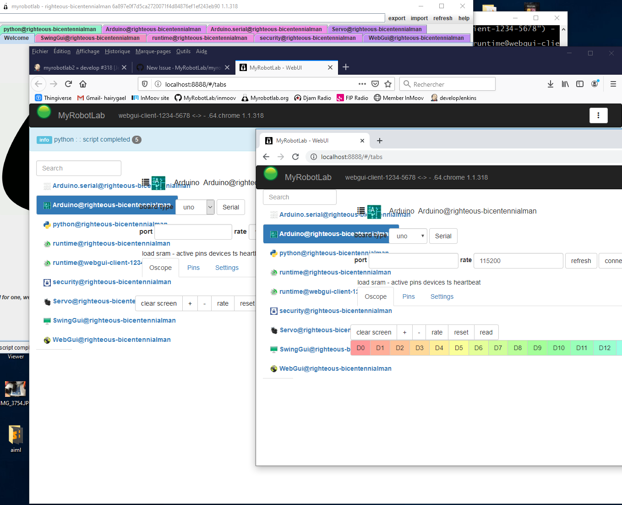Select the Arduino service icon in sidebar
This screenshot has width=622, height=505.
click(275, 234)
